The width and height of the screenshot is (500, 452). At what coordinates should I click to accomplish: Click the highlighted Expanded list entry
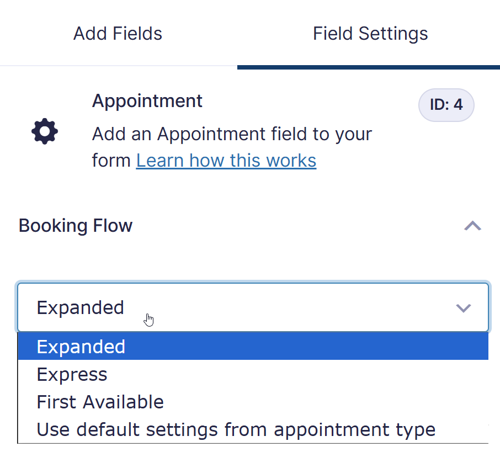[81, 347]
